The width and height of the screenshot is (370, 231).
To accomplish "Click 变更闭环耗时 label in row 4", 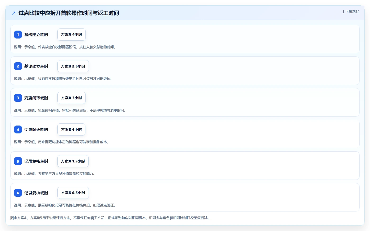I will [36, 129].
